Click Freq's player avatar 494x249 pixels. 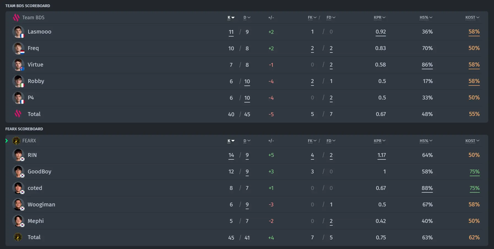click(18, 48)
